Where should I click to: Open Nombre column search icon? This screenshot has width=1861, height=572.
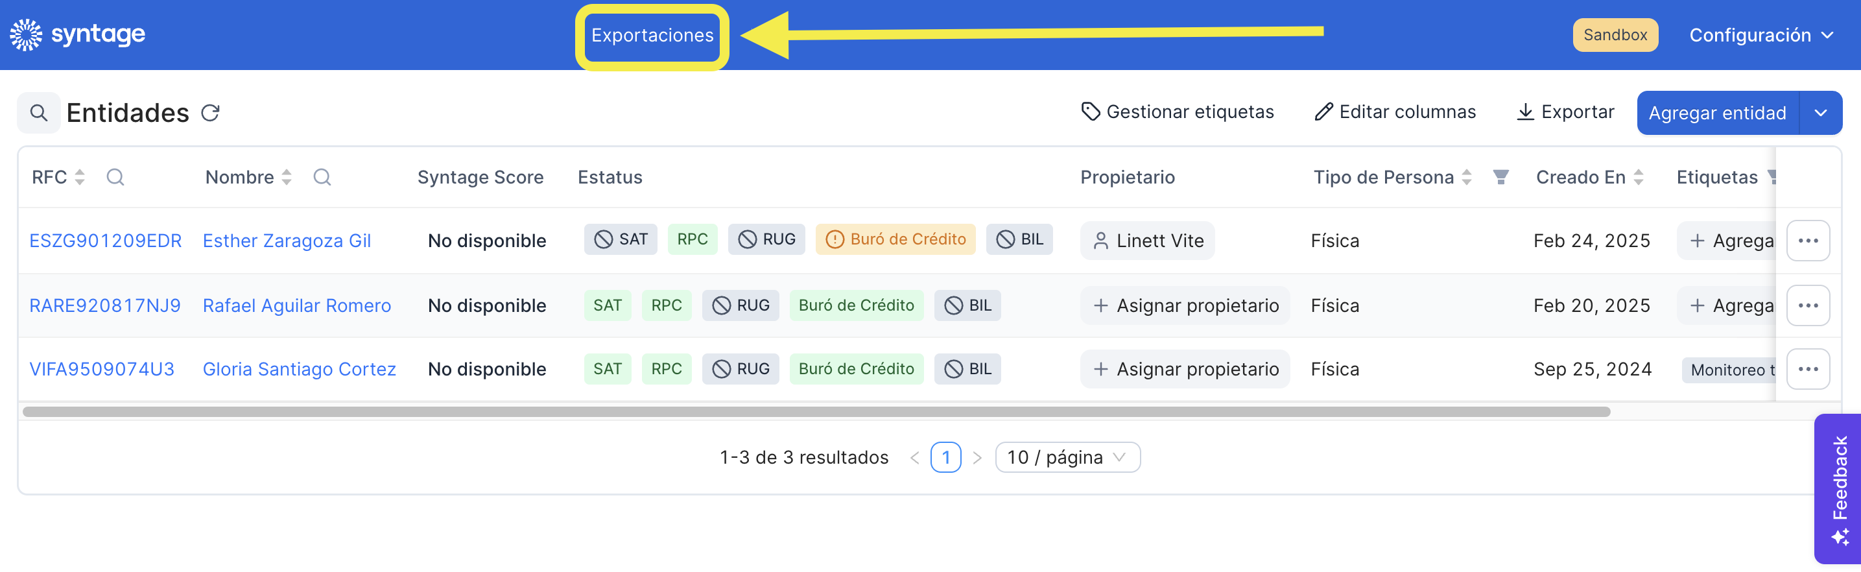[322, 177]
